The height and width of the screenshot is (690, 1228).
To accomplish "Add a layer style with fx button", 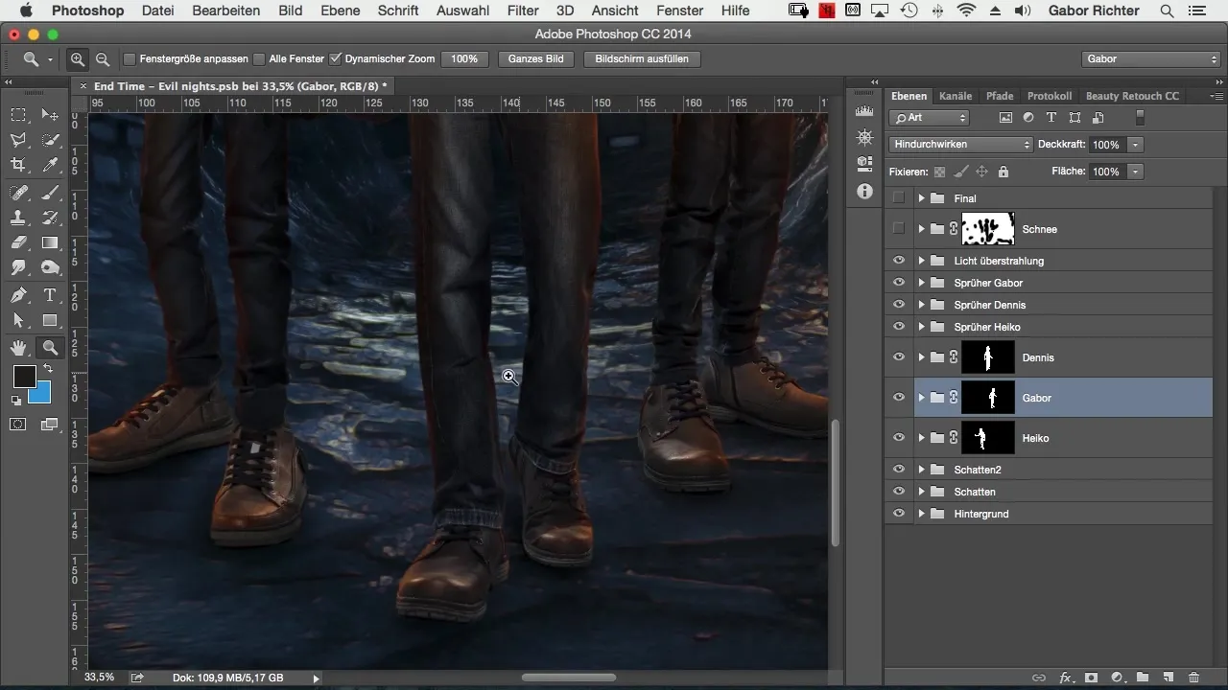I will (x=1064, y=678).
